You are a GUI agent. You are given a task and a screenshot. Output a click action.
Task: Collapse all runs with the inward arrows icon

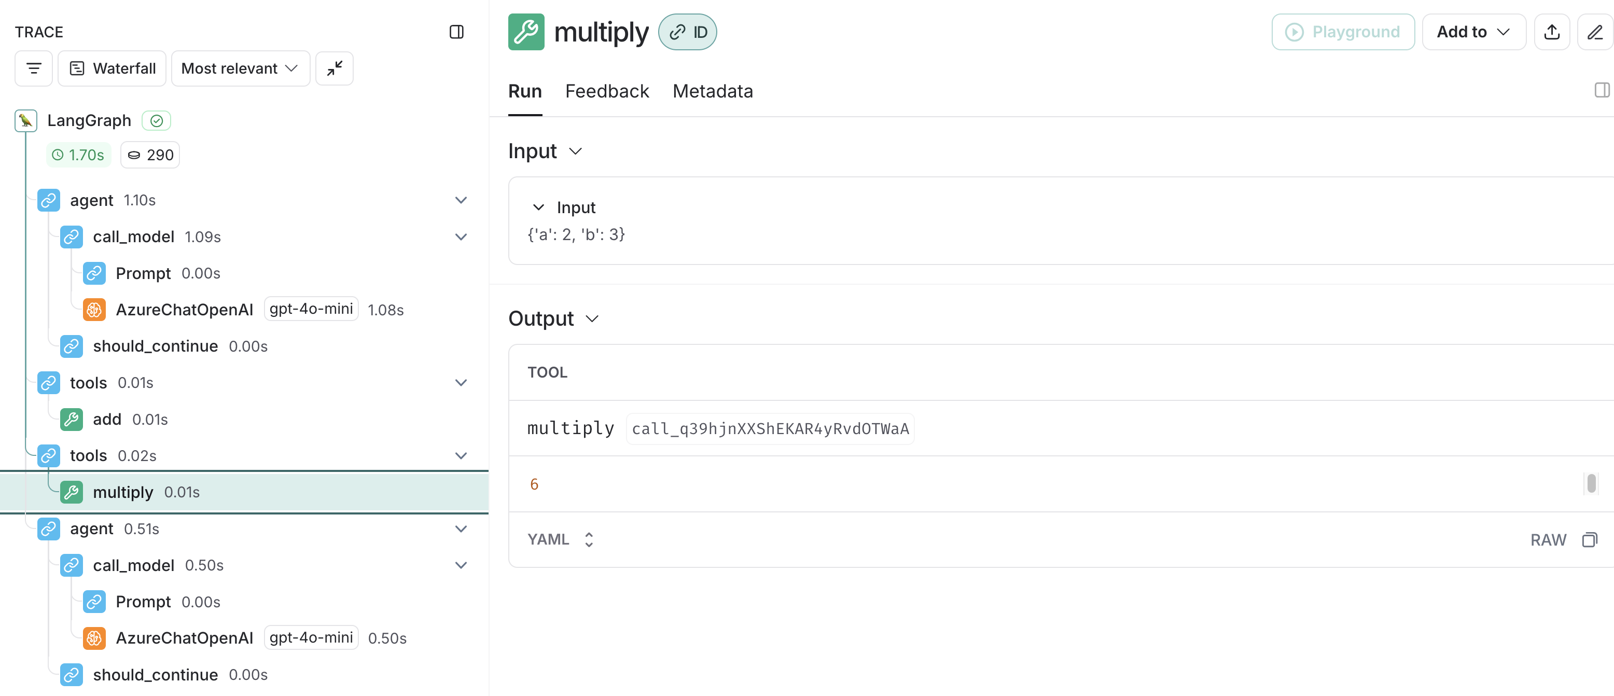[x=334, y=68]
